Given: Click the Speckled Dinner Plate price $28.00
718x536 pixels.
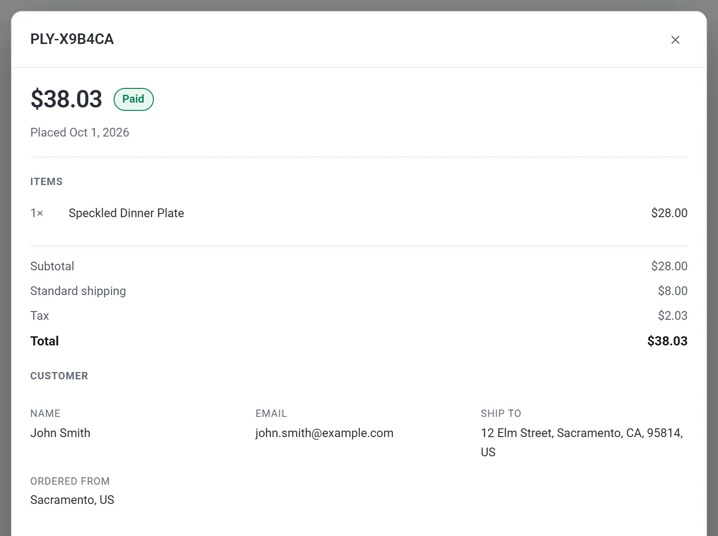Looking at the screenshot, I should [x=669, y=213].
